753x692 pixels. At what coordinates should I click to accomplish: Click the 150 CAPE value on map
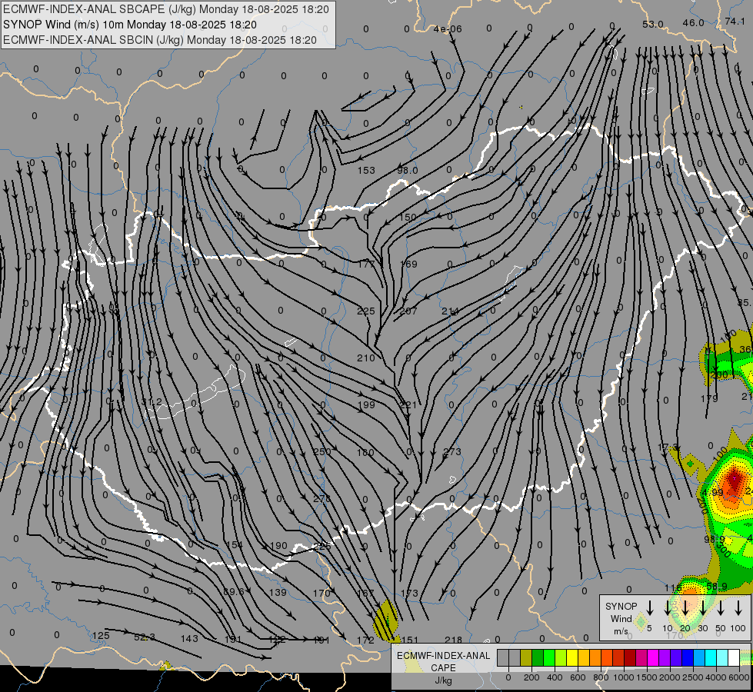point(407,217)
